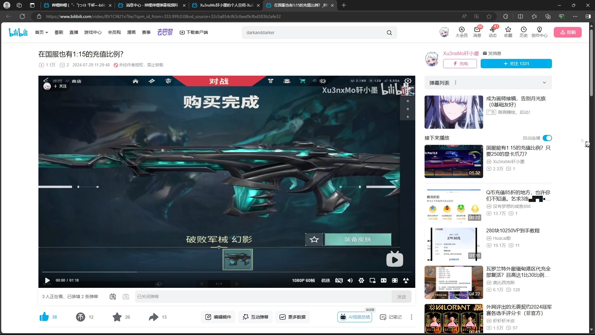Open danmaku list options menu
Image resolution: width=595 pixels, height=335 pixels.
click(456, 83)
